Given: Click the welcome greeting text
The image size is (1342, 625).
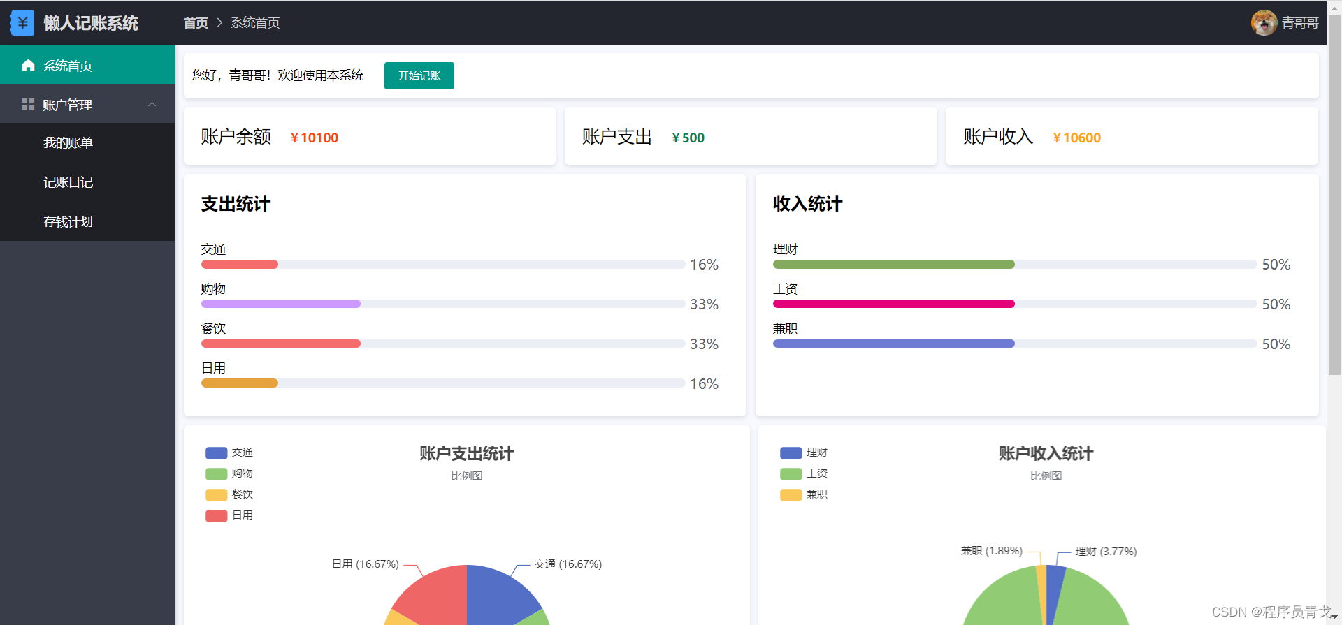Looking at the screenshot, I should click(278, 75).
